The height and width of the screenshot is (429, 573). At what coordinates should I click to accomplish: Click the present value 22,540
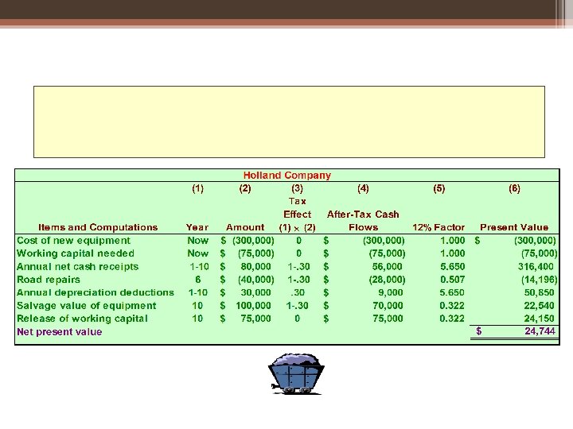coord(539,306)
